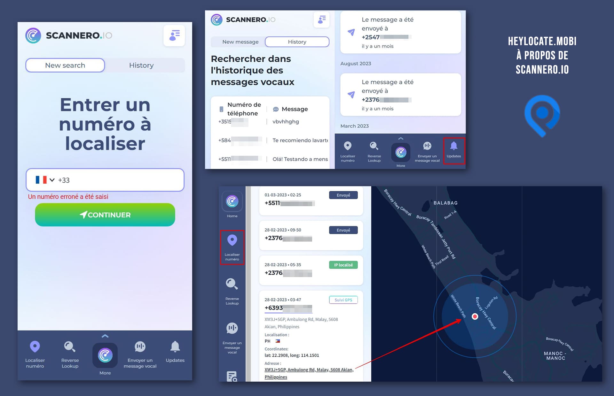Click the Philippines flag next to PH
Image resolution: width=614 pixels, height=396 pixels.
[x=277, y=341]
